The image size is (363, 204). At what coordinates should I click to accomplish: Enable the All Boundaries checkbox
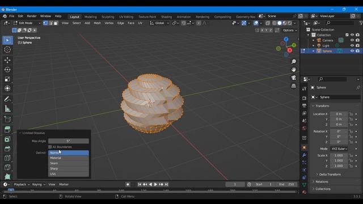pos(50,147)
